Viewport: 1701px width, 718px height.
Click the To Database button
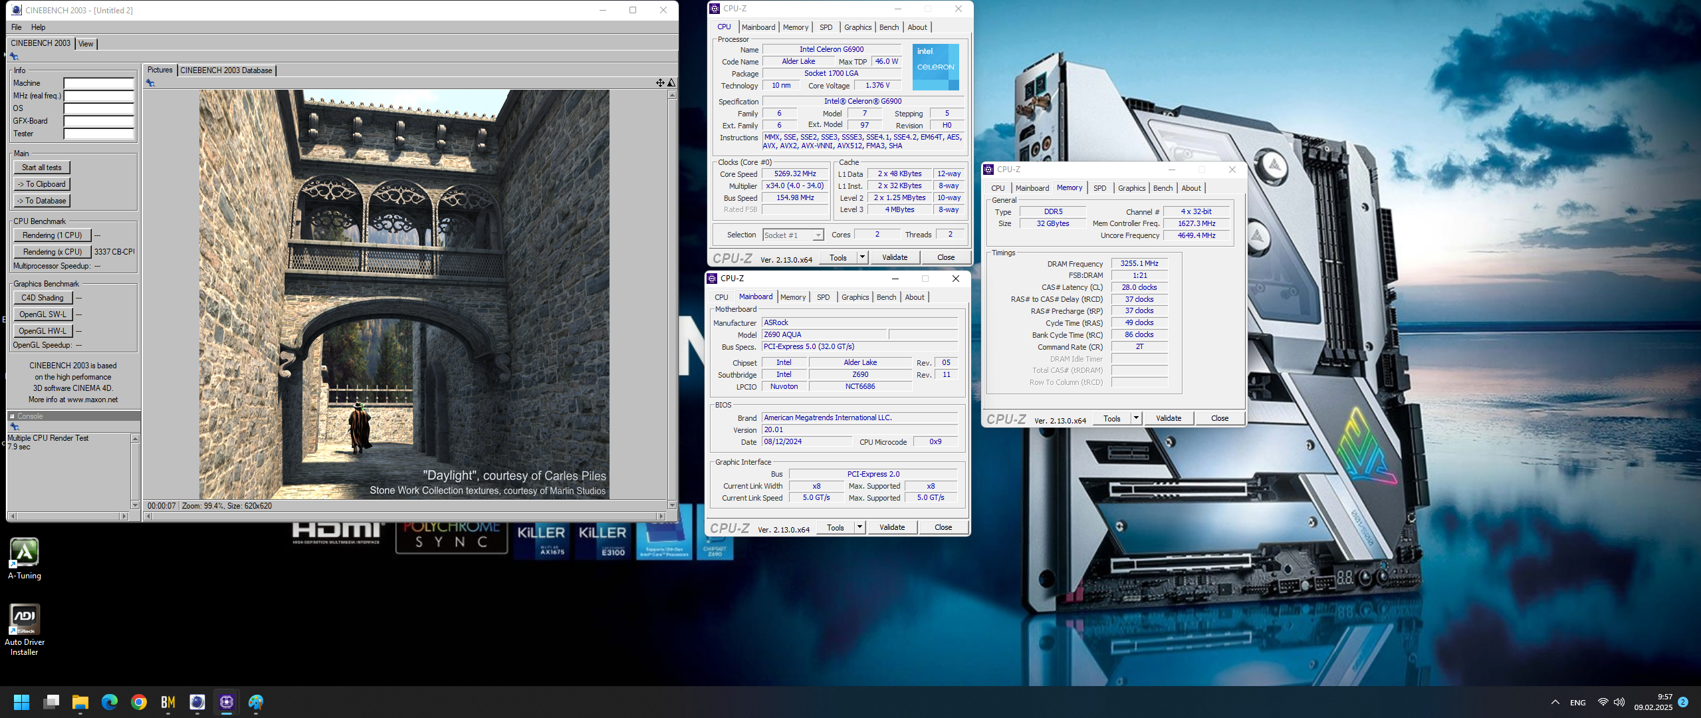[x=42, y=201]
